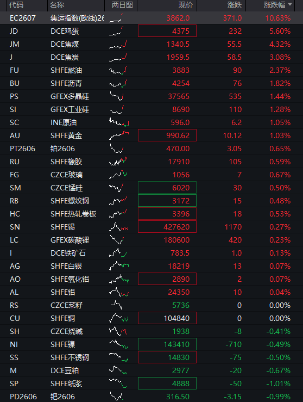Image resolution: width=303 pixels, height=402 pixels.
Task: Click the 代码 column header
Action: pos(16,5)
